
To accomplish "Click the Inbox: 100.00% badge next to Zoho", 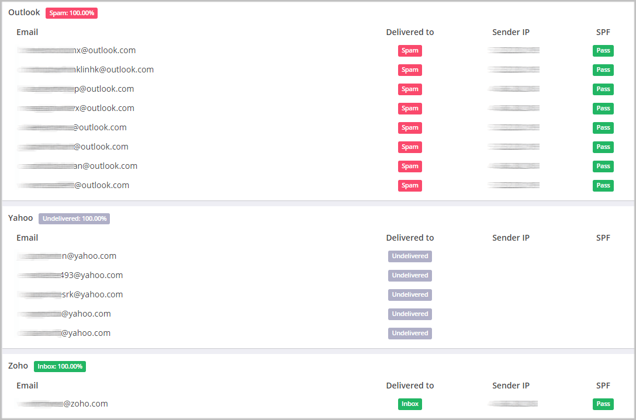I will (x=60, y=366).
